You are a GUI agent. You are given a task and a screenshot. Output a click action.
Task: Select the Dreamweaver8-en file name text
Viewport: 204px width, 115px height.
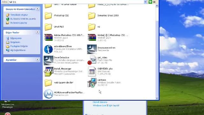[x=106, y=48]
